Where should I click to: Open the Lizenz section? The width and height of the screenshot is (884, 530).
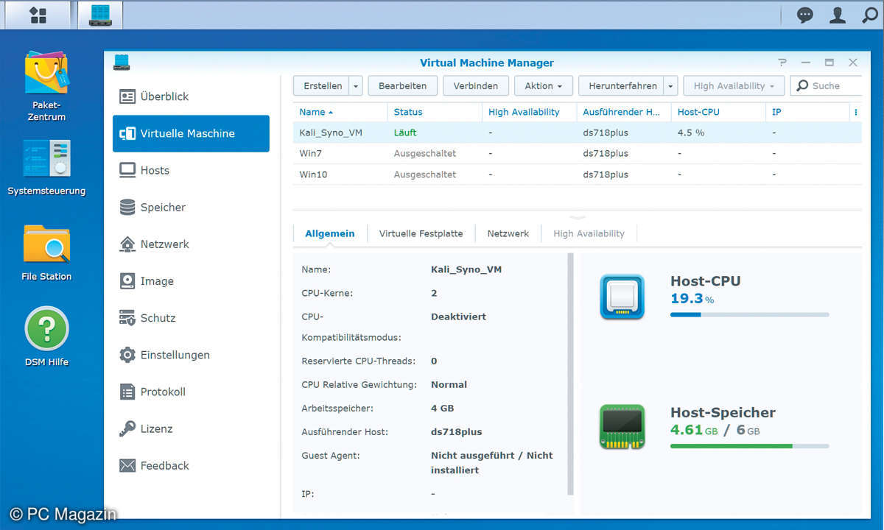coord(192,428)
